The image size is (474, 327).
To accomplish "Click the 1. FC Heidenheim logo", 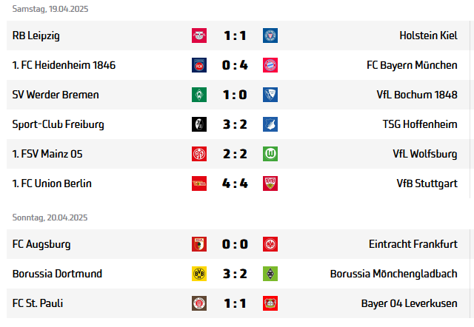I will tap(198, 65).
